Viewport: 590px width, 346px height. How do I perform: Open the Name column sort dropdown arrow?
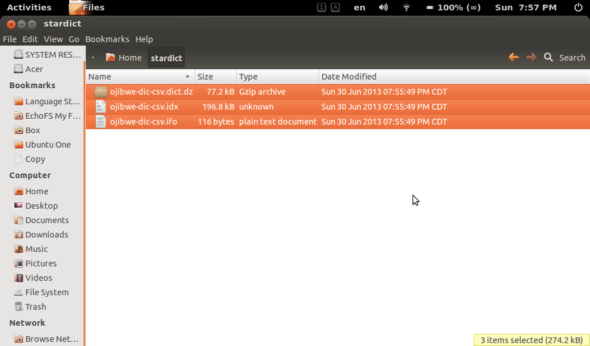(x=187, y=76)
